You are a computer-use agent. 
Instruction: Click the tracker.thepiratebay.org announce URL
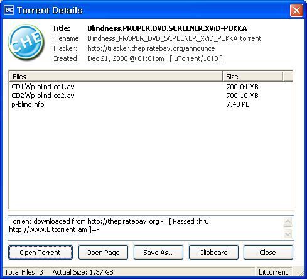[x=151, y=48]
